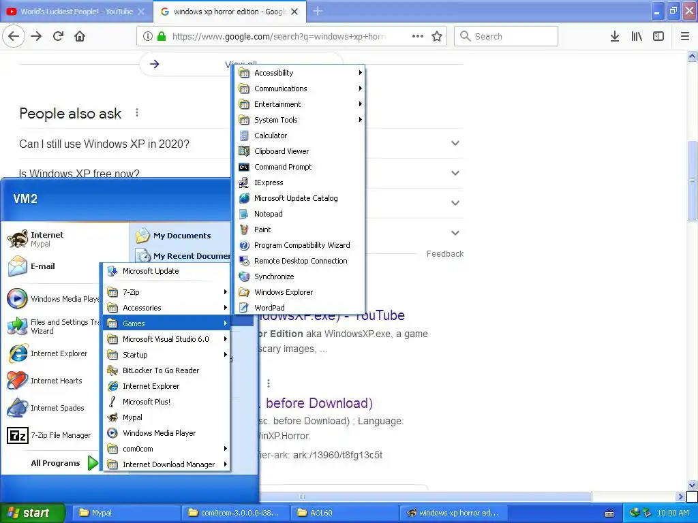Open Windows Explorer from Accessories
This screenshot has width=698, height=523.
(x=299, y=292)
